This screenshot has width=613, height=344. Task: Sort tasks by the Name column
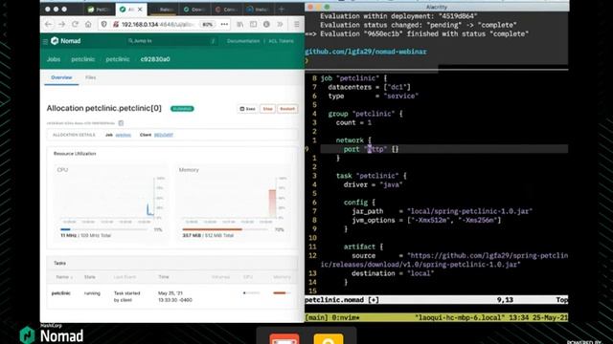pos(64,277)
